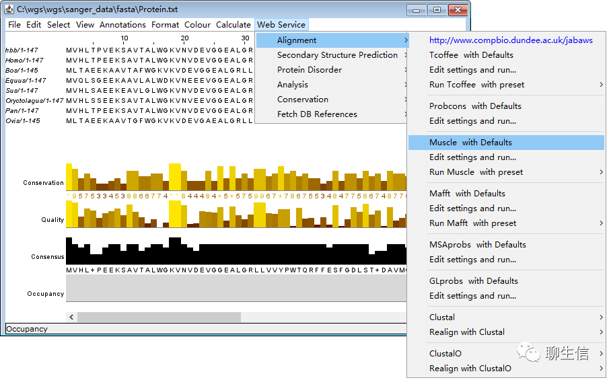This screenshot has width=609, height=380.
Task: Select the hbb/1-147 sequence name
Action: tap(22, 50)
